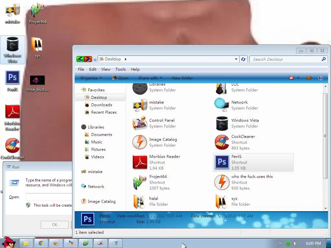Expand the Desktop breadcrumb arrow in the address bar
331x248 pixels.
(126, 59)
